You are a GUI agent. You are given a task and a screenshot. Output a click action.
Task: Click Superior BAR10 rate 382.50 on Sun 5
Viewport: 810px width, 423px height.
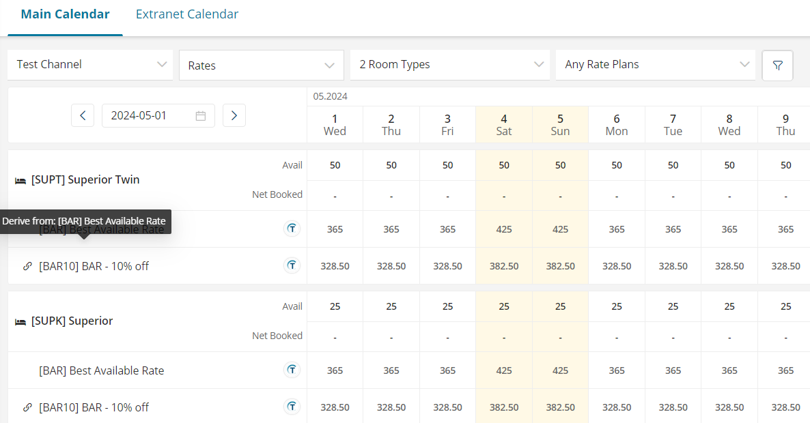pos(560,407)
